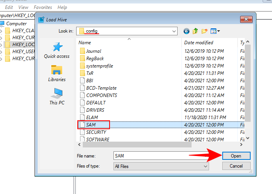Open Quick access in places bar

point(57,50)
